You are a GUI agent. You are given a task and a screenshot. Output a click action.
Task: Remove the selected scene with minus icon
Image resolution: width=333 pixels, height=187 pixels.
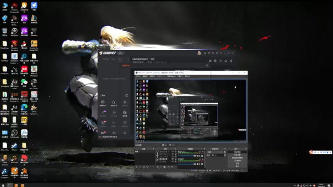(140, 167)
